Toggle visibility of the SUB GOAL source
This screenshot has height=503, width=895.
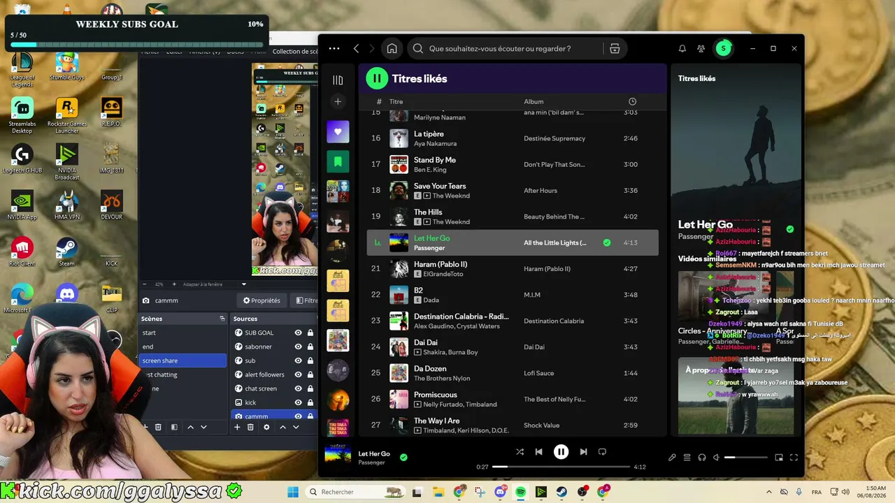tap(299, 333)
